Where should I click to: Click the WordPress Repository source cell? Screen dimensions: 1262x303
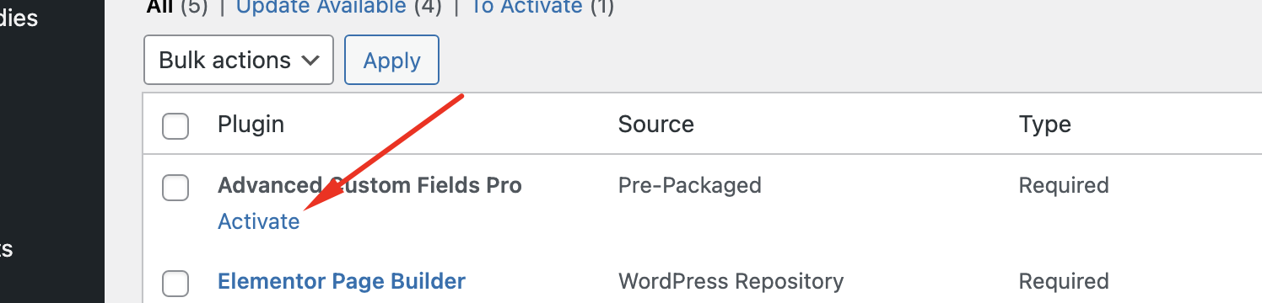(x=731, y=281)
